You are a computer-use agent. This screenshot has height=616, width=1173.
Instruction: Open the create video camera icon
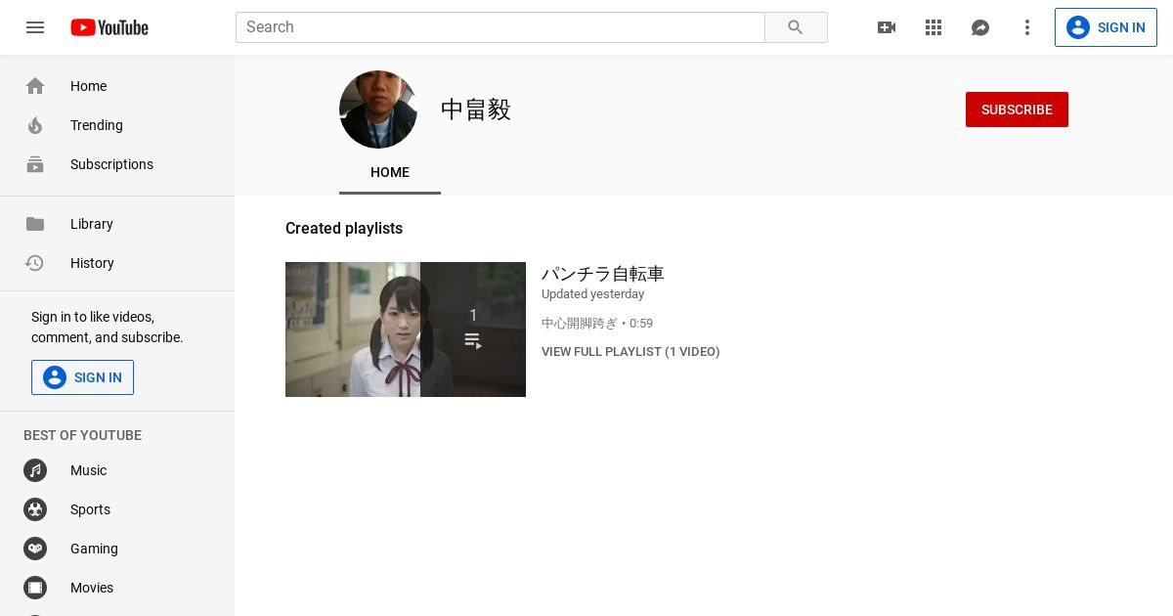pyautogui.click(x=887, y=27)
